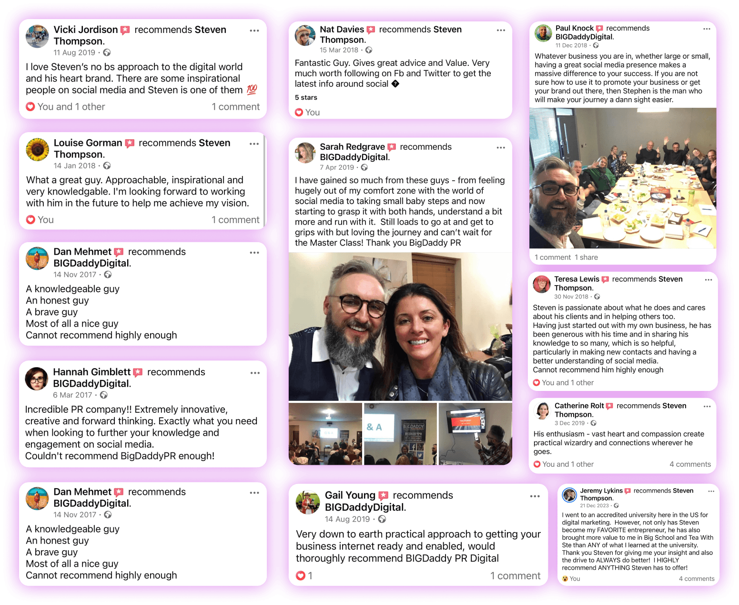Viewport: 739px width, 605px height.
Task: Open options menu on Vicki Jordison's review
Action: (254, 31)
